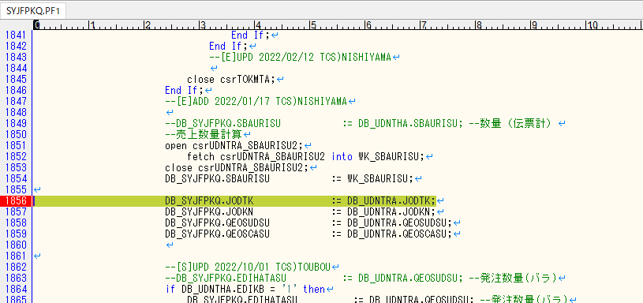Image resolution: width=643 pixels, height=303 pixels.
Task: Click 'DB_UDNTRA.JODTK;' on highlighted line
Action: [x=391, y=201]
